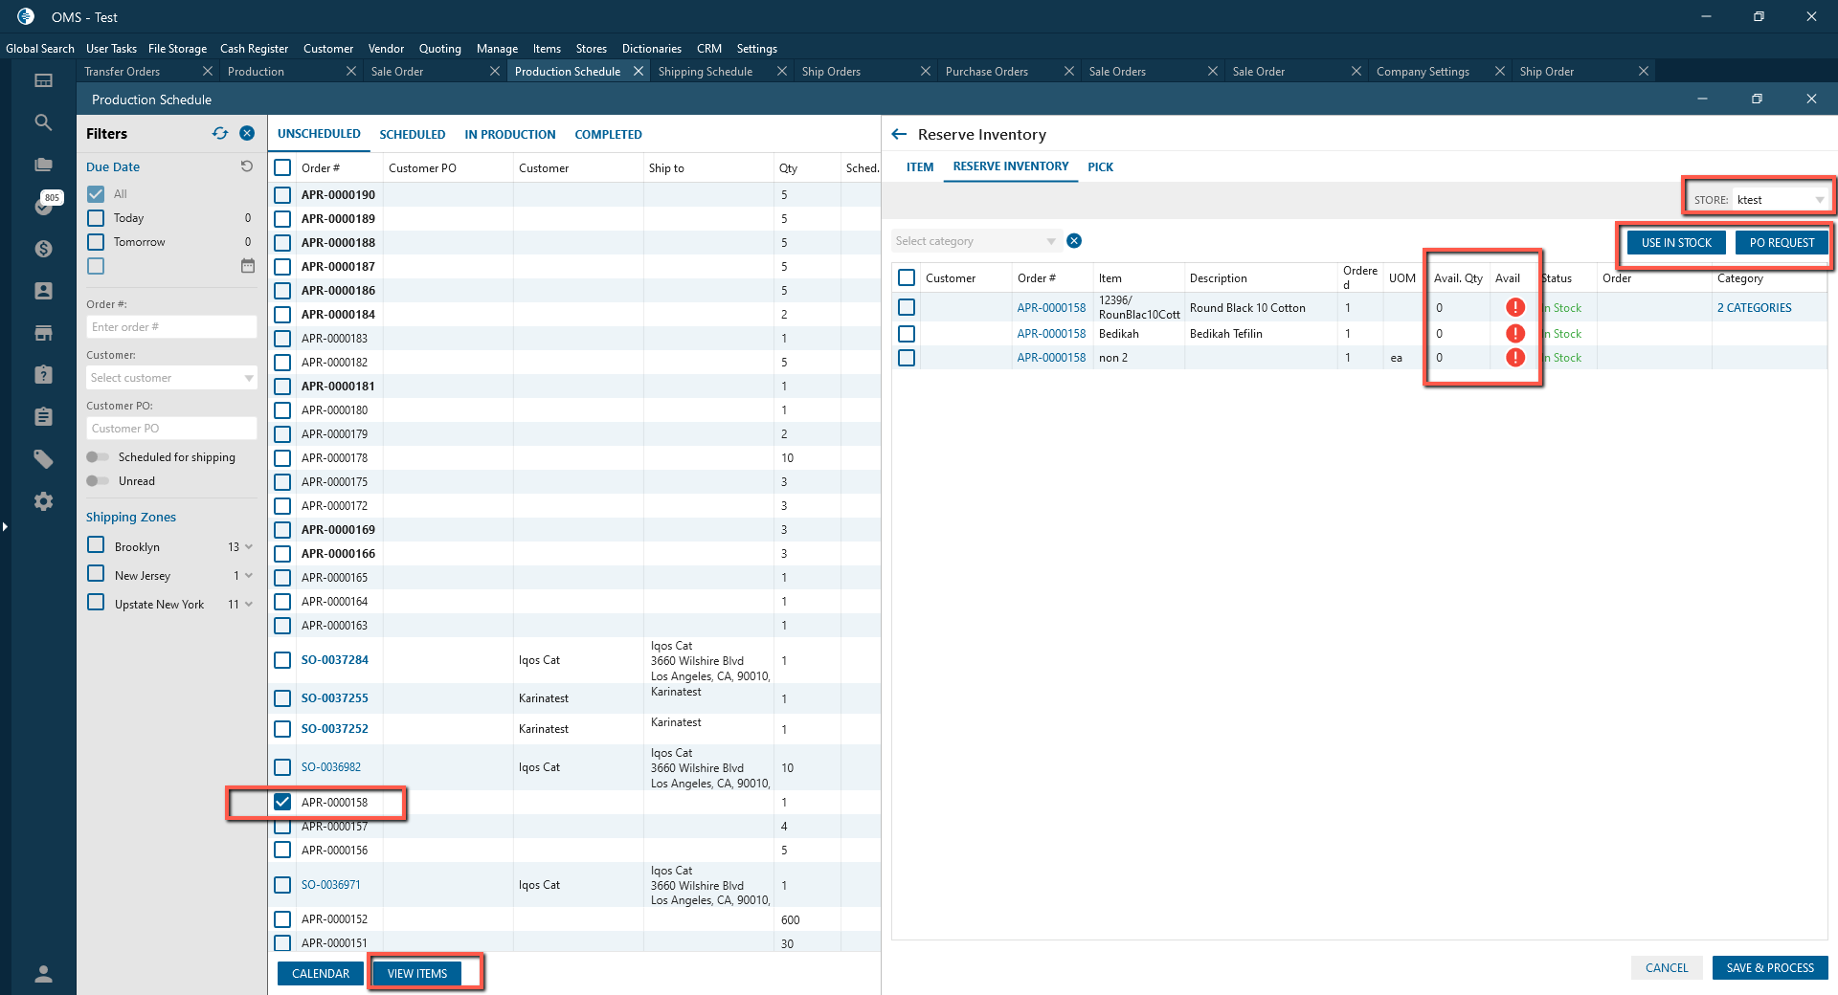Click the PO REQUEST button
The width and height of the screenshot is (1838, 995).
coord(1781,243)
